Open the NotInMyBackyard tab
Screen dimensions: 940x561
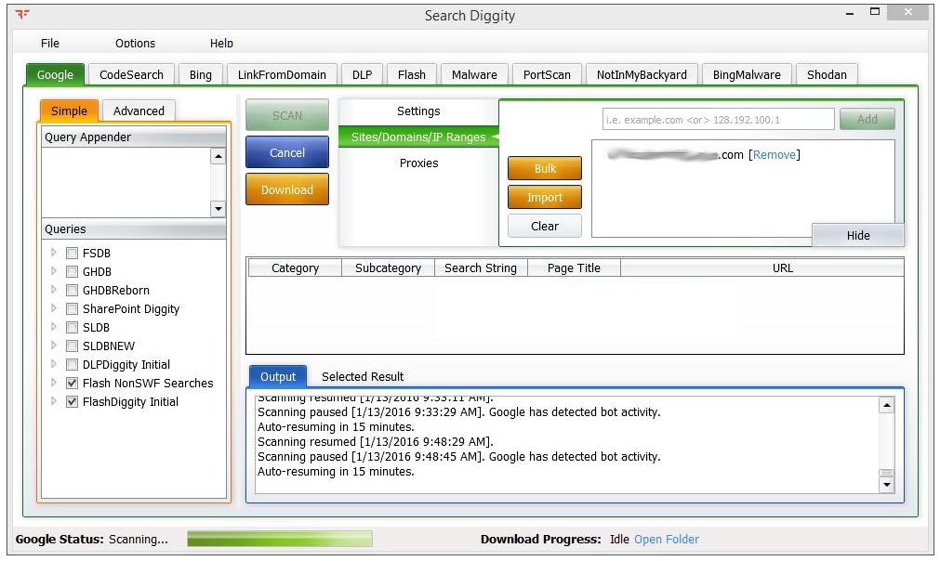tap(642, 75)
